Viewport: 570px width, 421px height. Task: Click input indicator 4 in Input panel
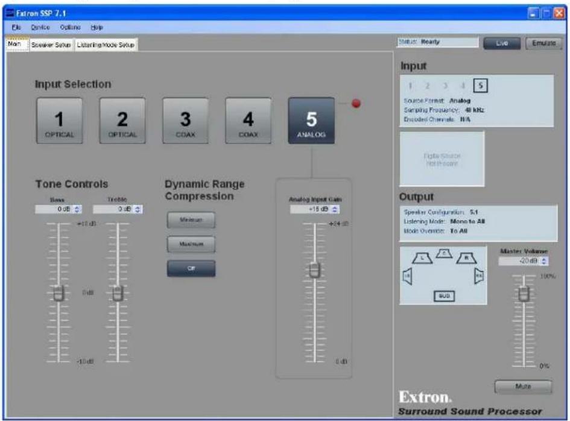pyautogui.click(x=463, y=86)
